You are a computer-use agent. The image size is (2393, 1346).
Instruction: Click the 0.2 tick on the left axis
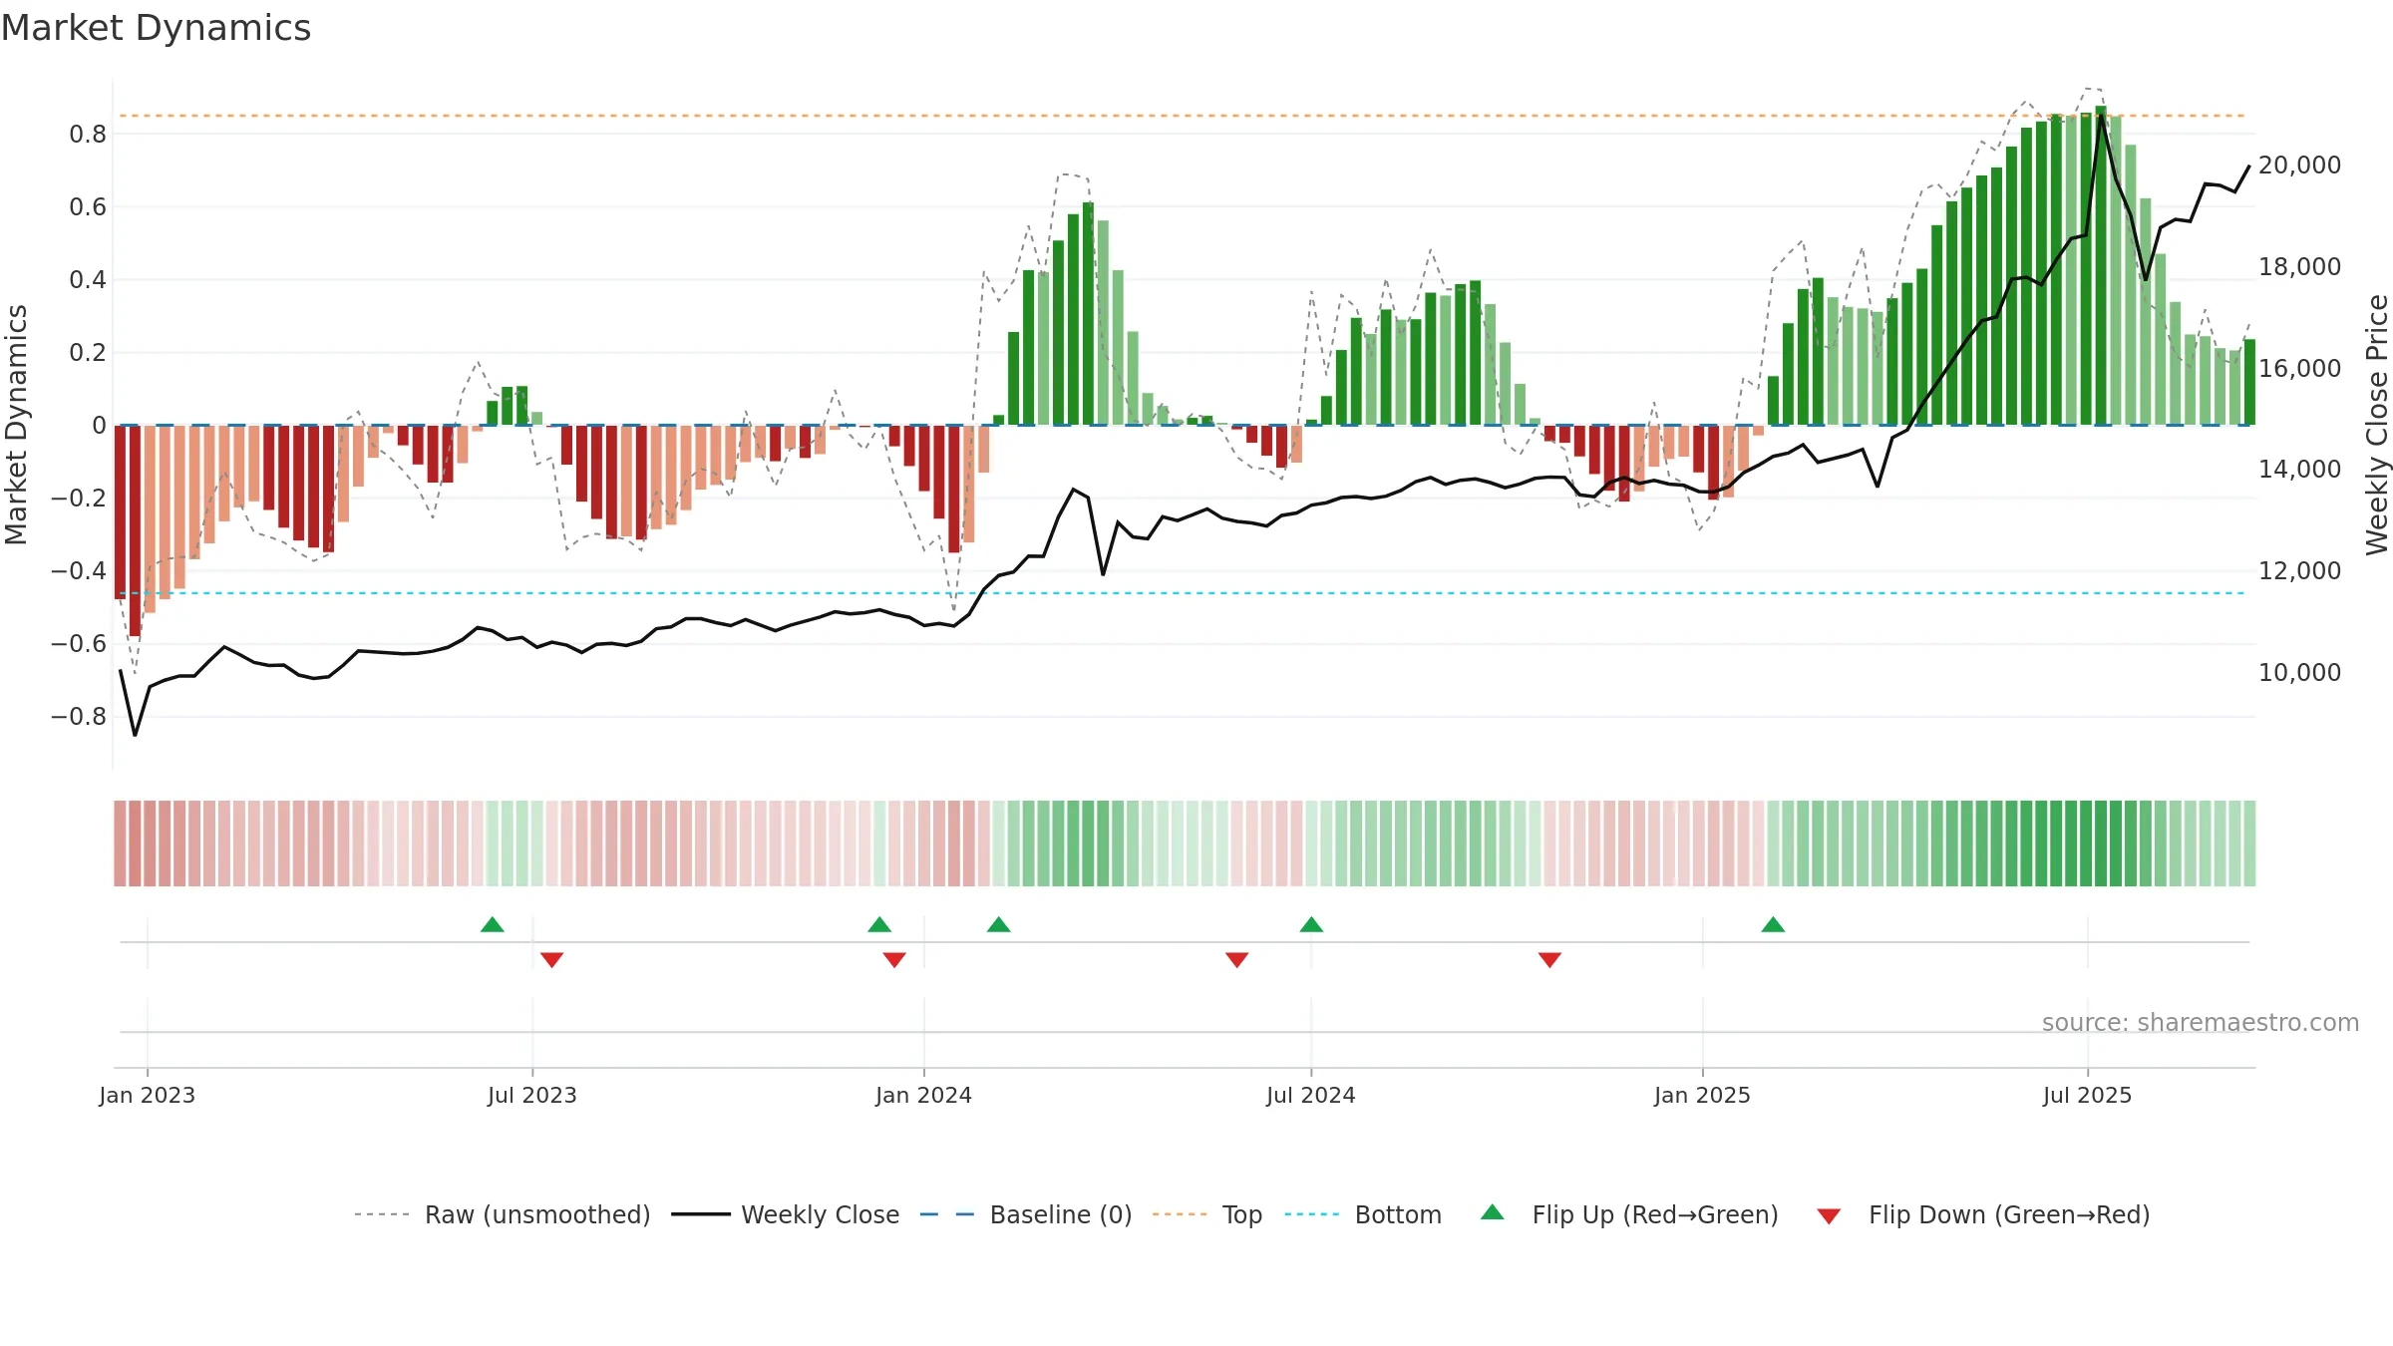click(x=88, y=353)
